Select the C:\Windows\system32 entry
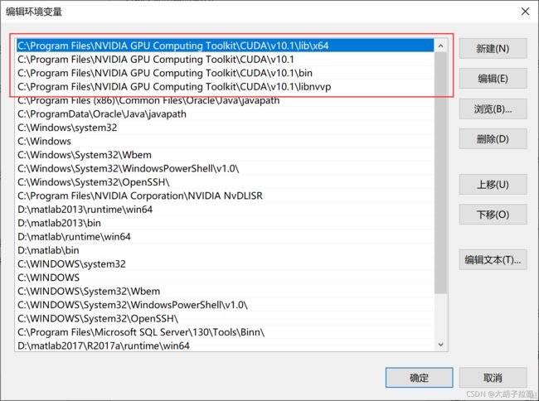539x401 pixels. (x=226, y=128)
